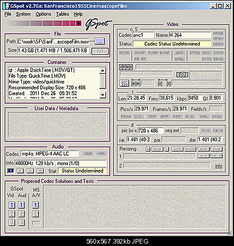Click the PAL indicator
The image size is (234, 246).
pos(204,116)
